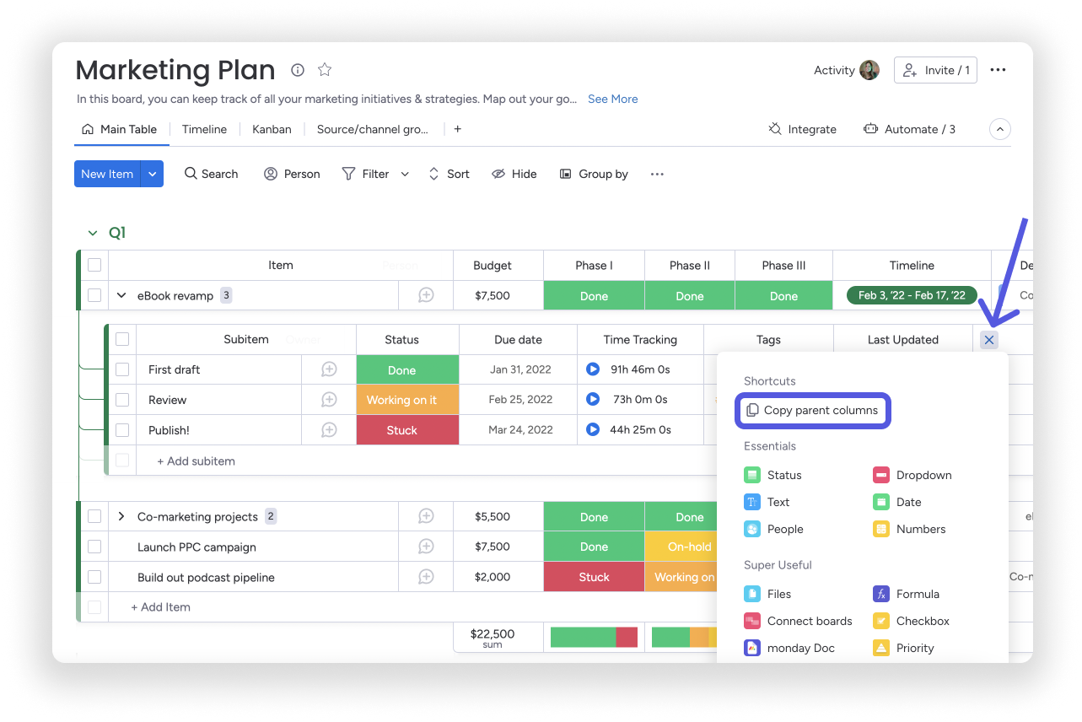Start time tracking for First draft

pos(593,369)
